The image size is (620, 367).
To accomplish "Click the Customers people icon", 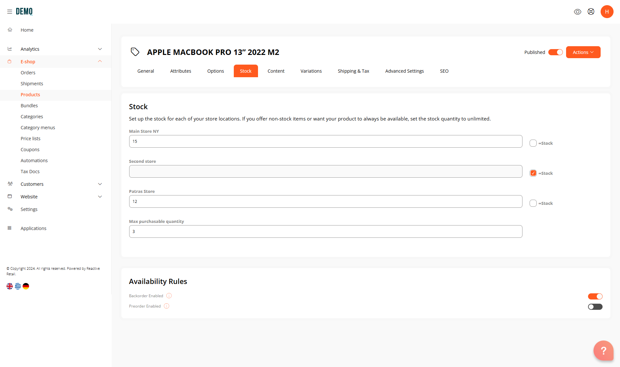I will [x=10, y=184].
